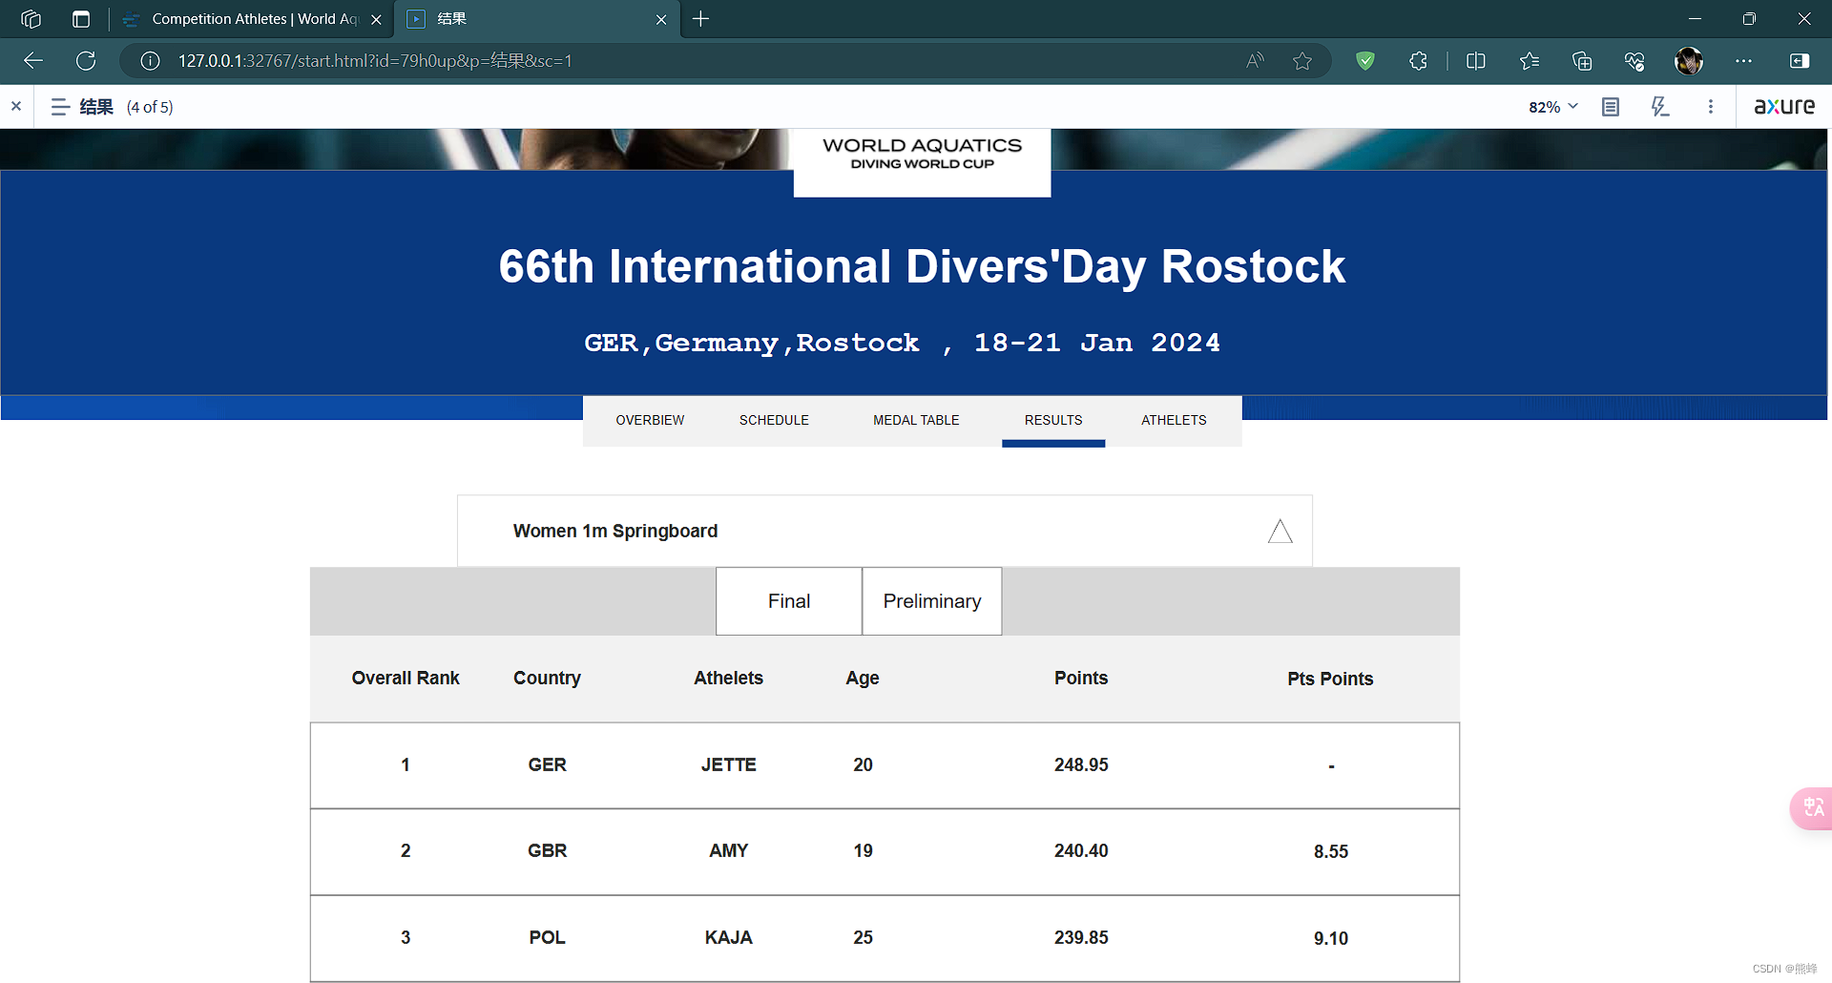Open browser essentials heart icon
The height and width of the screenshot is (983, 1832).
pyautogui.click(x=1634, y=61)
